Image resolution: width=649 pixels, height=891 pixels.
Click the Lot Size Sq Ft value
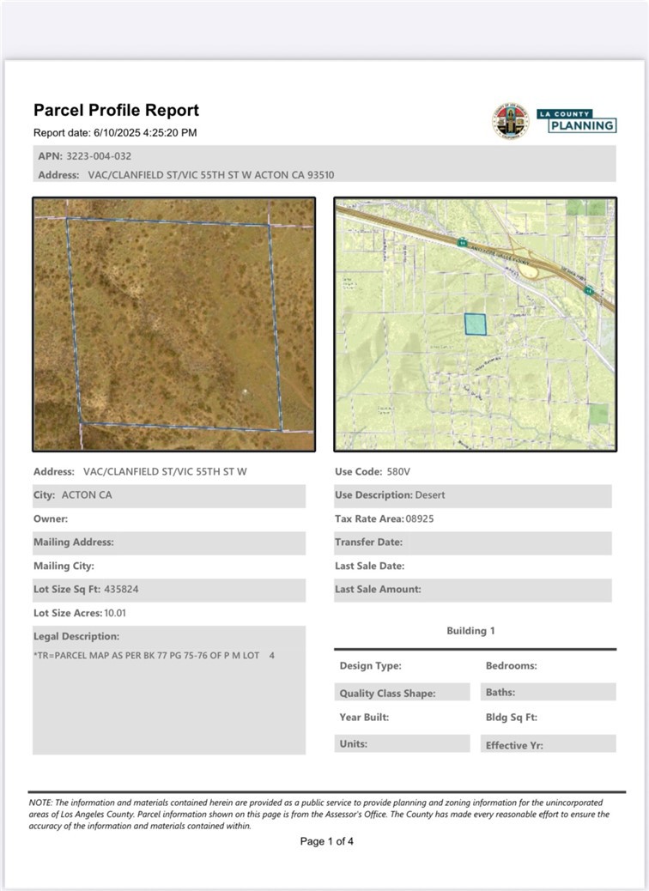point(122,590)
